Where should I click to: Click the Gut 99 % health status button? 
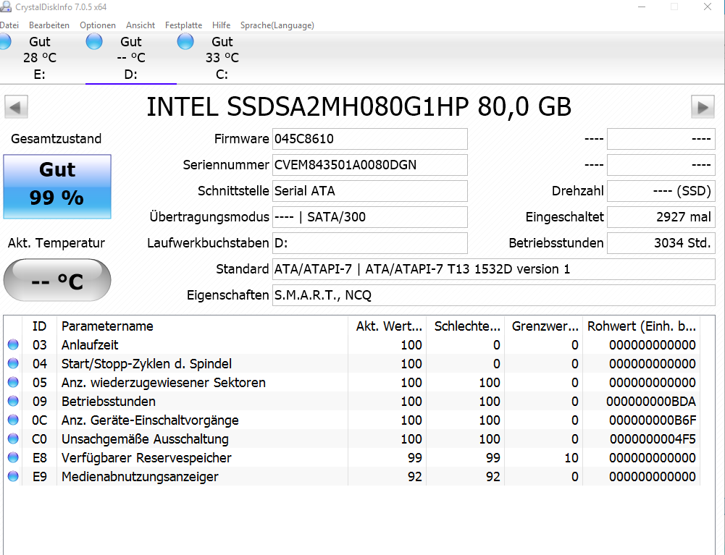[57, 186]
